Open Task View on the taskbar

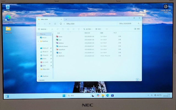93,96
